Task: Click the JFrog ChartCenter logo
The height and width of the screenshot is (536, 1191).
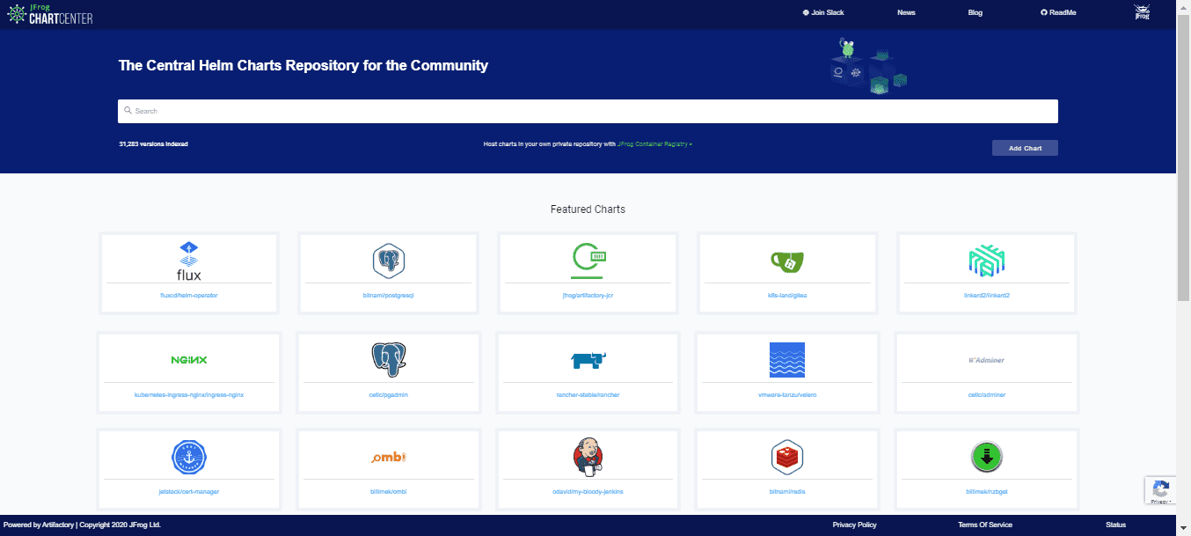Action: tap(49, 14)
